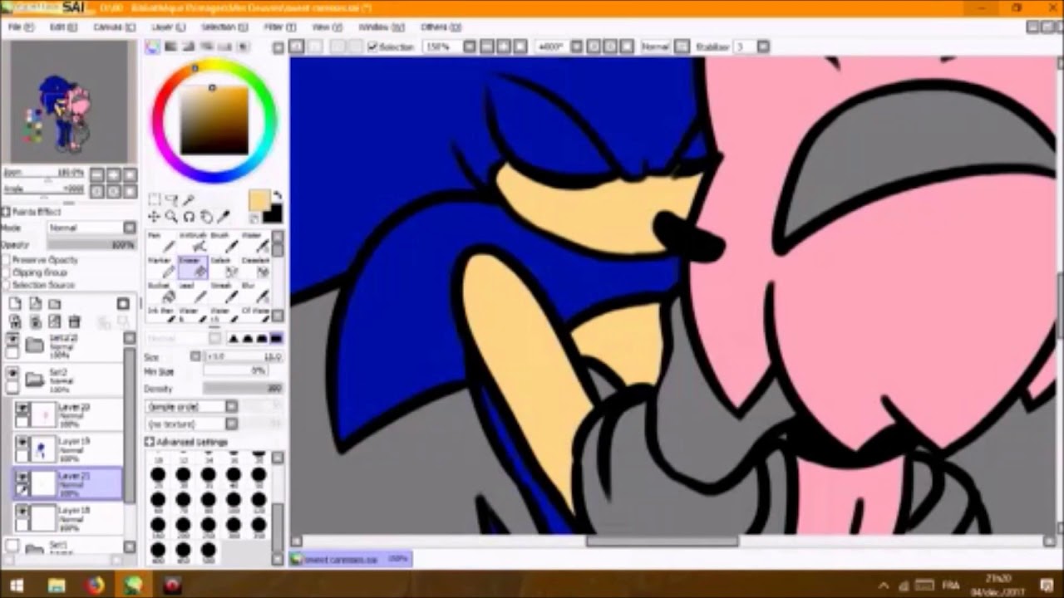Image resolution: width=1064 pixels, height=598 pixels.
Task: Hide Layer21 with its eye icon
Action: click(22, 478)
